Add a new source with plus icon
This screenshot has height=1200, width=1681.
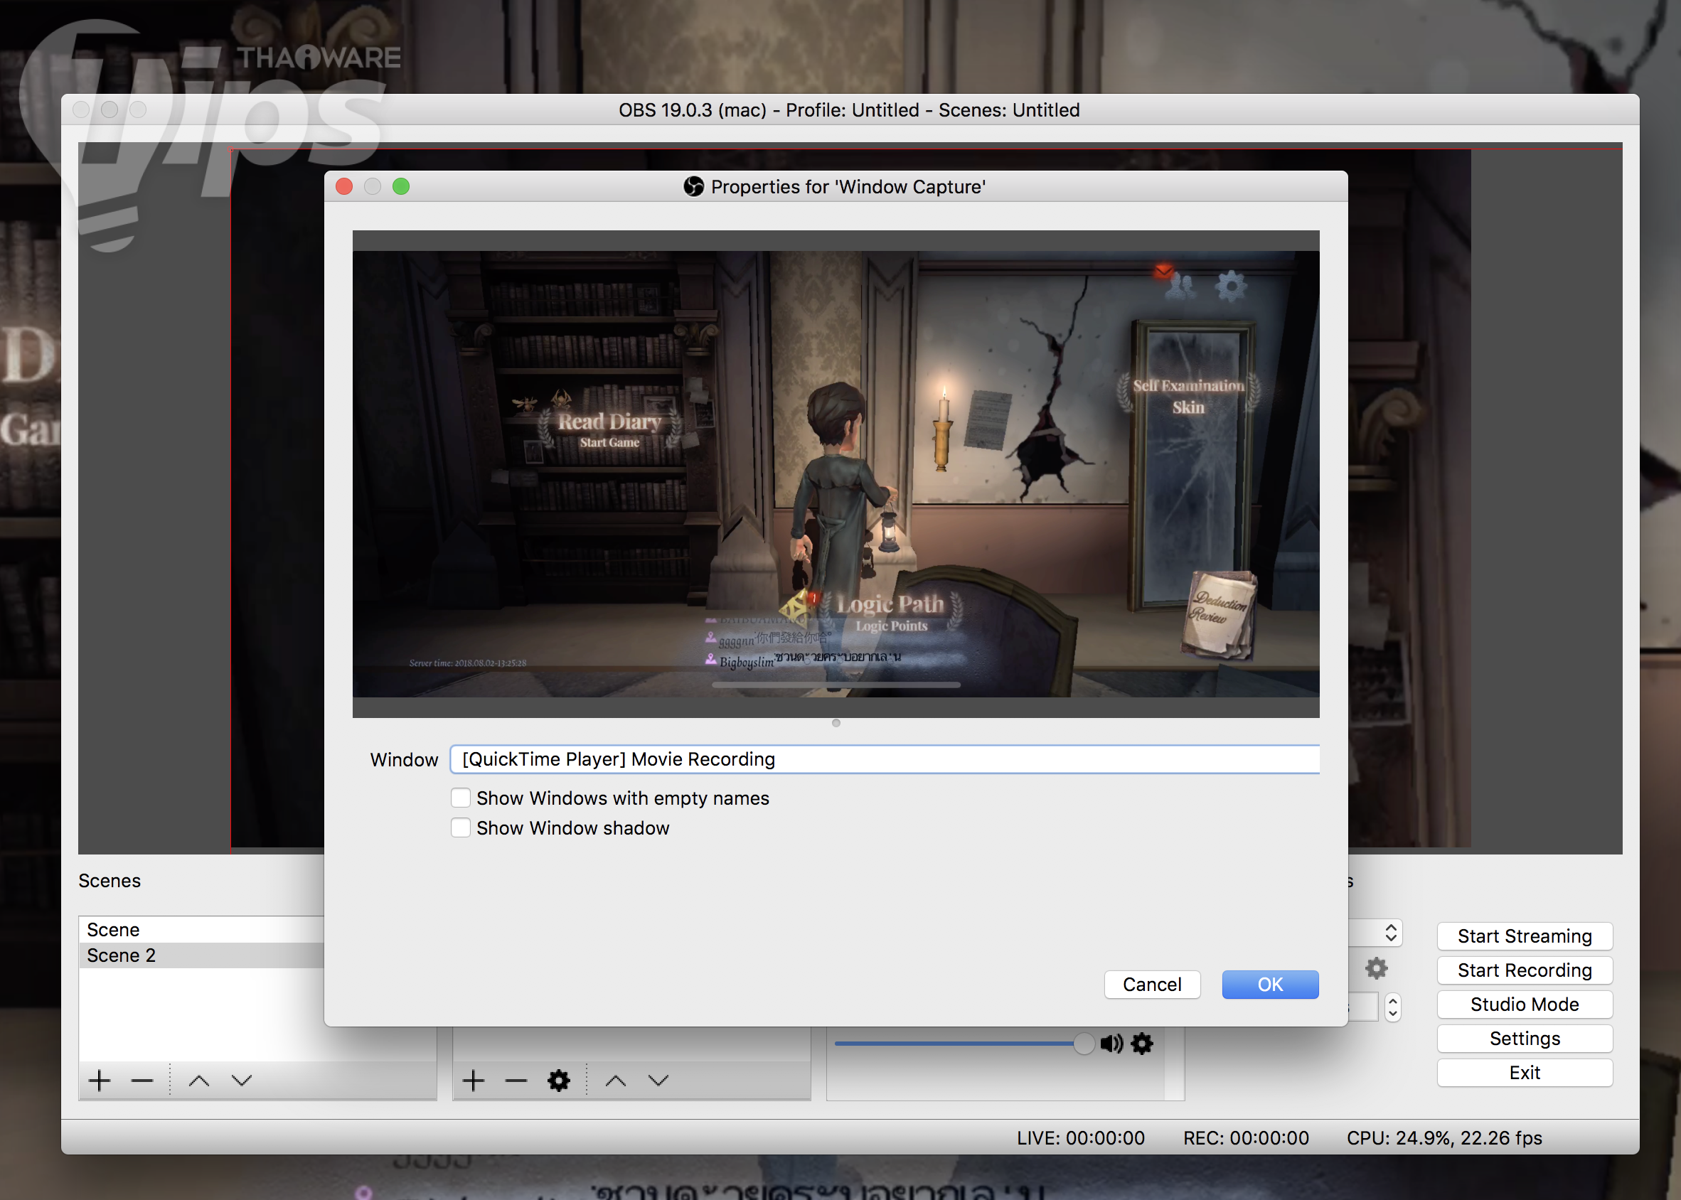tap(474, 1081)
